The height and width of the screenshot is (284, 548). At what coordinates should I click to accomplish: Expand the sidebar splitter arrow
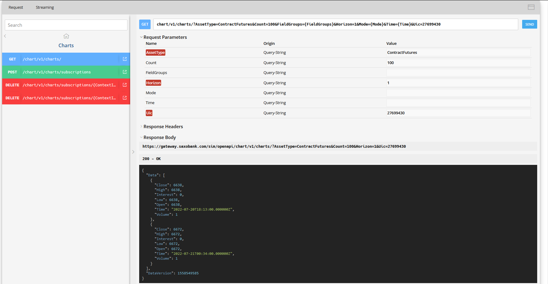pyautogui.click(x=133, y=152)
